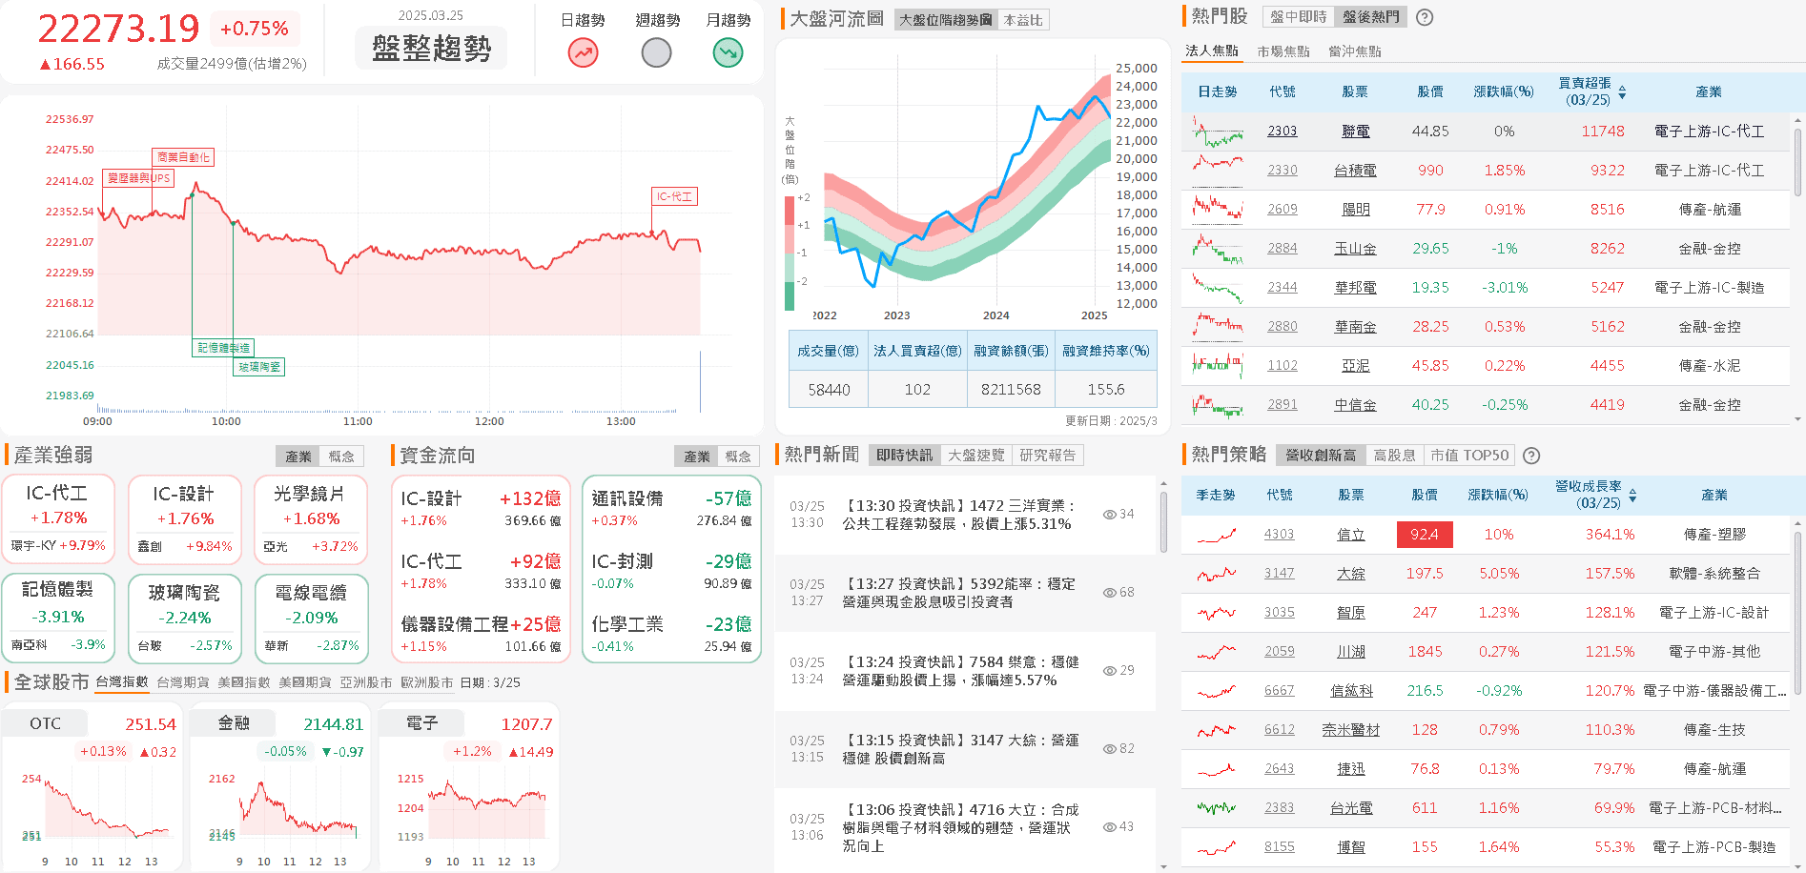Click the daily trend up-arrow icon
This screenshot has height=873, width=1806.
(583, 52)
